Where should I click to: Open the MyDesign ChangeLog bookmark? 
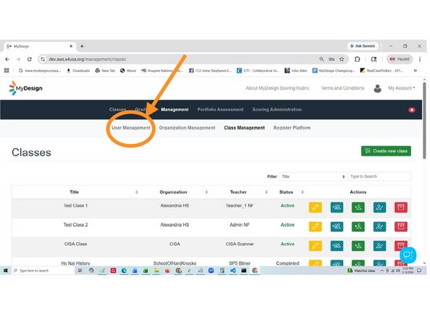click(333, 71)
